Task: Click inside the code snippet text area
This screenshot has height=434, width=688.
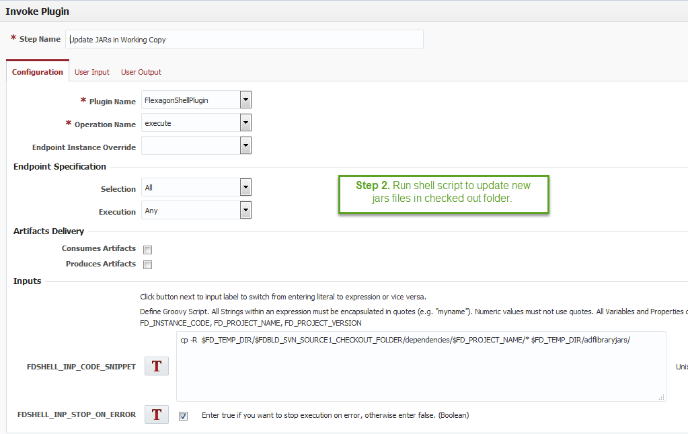Action: 421,367
